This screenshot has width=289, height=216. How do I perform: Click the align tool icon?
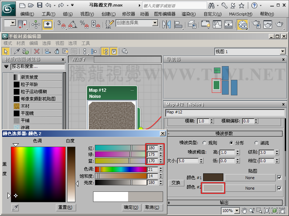[x=178, y=25]
